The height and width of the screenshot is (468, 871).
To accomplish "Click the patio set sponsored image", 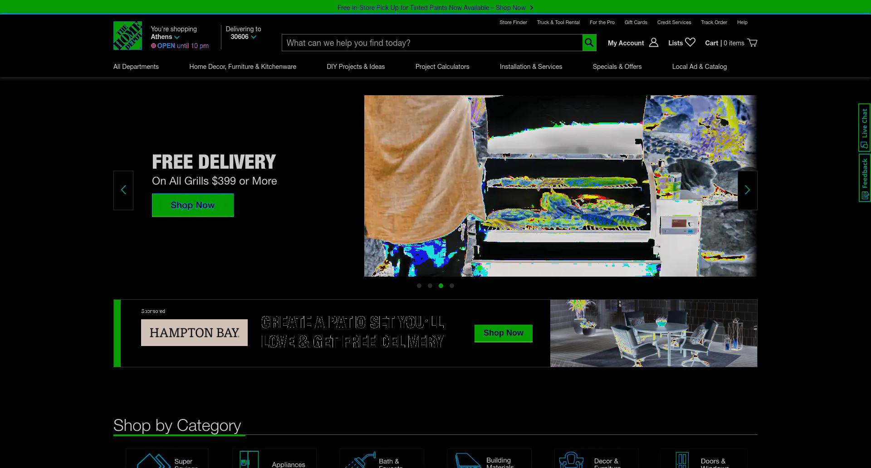I will (x=654, y=333).
